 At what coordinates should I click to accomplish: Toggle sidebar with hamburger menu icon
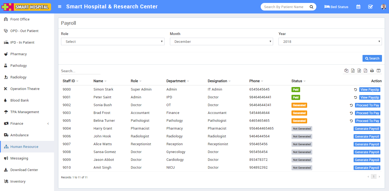(x=60, y=7)
